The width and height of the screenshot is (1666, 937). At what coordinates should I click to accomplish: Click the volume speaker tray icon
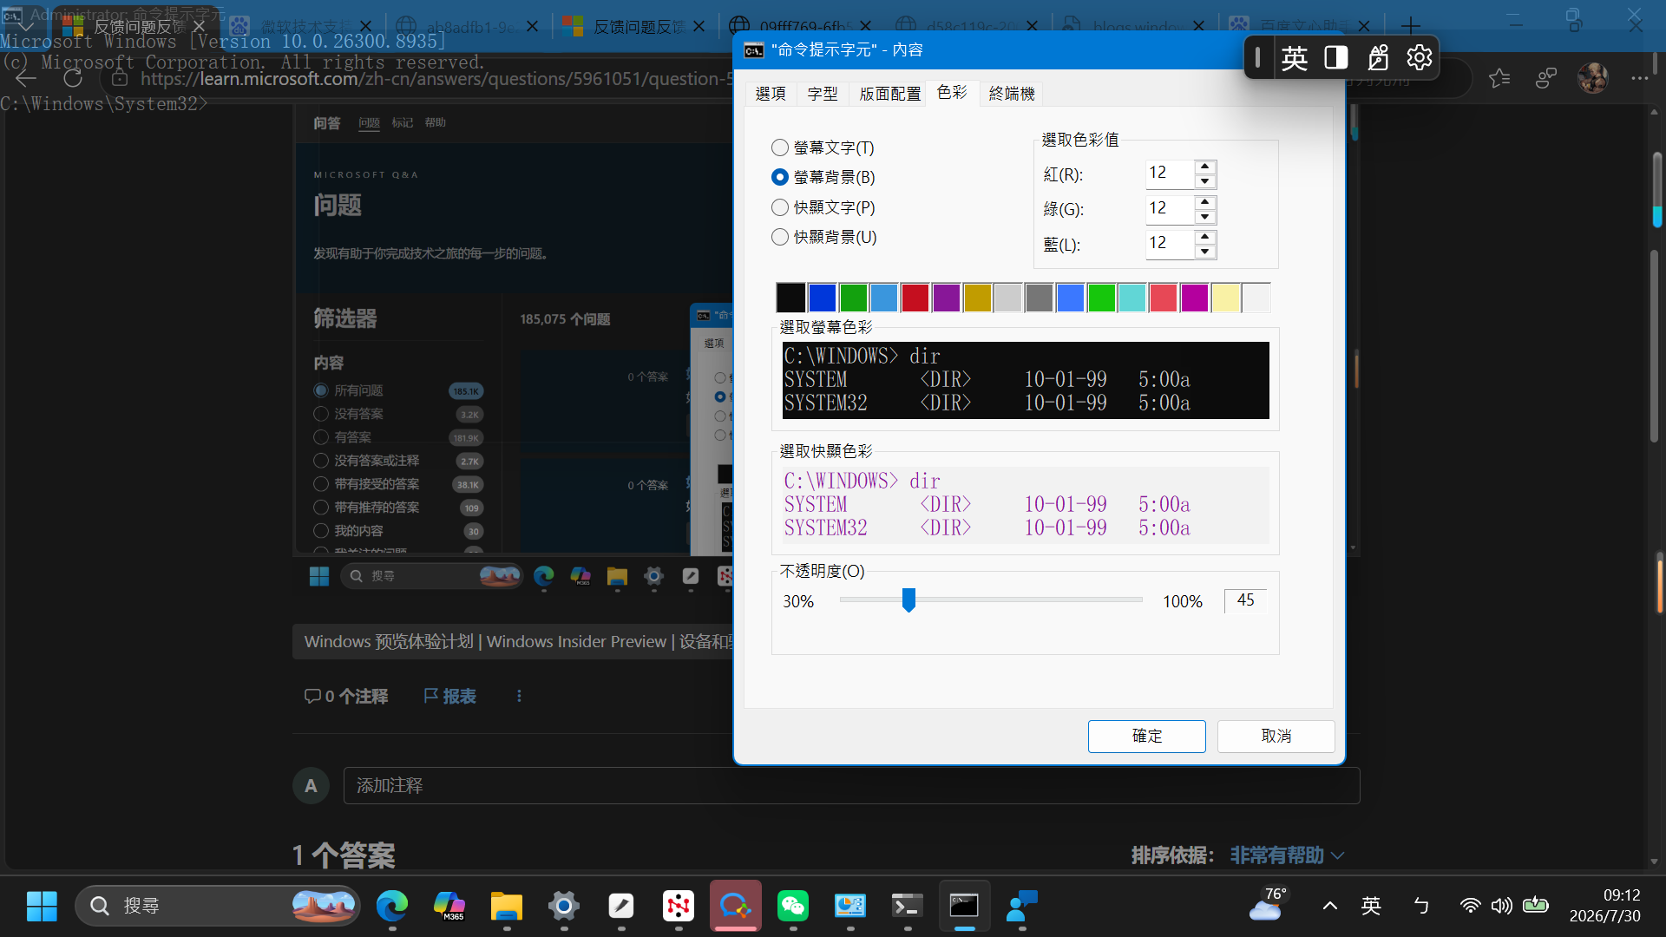coord(1501,906)
